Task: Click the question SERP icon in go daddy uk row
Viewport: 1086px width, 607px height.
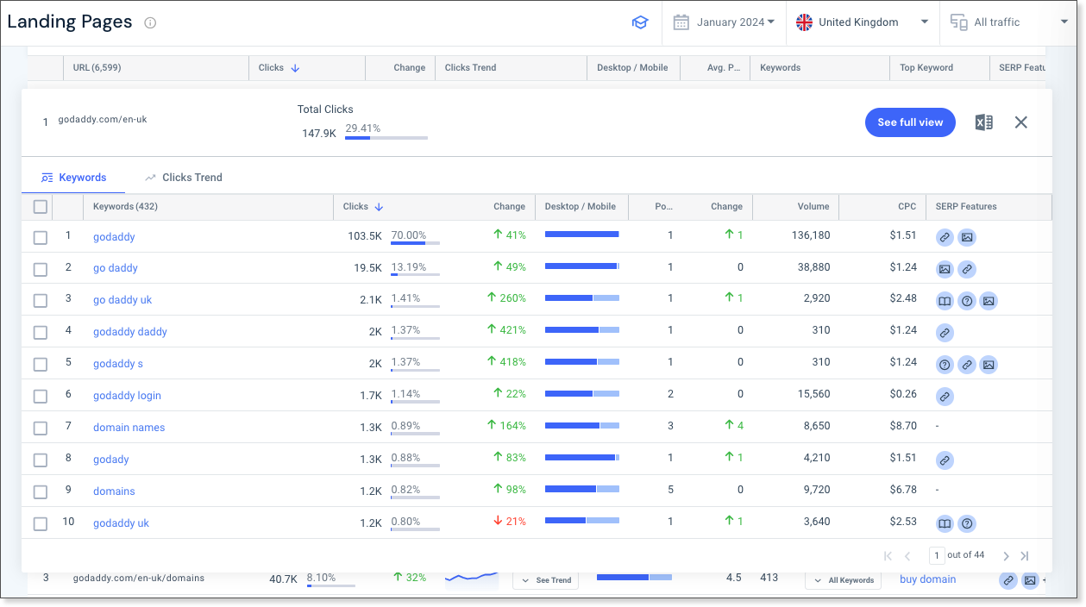Action: (967, 301)
